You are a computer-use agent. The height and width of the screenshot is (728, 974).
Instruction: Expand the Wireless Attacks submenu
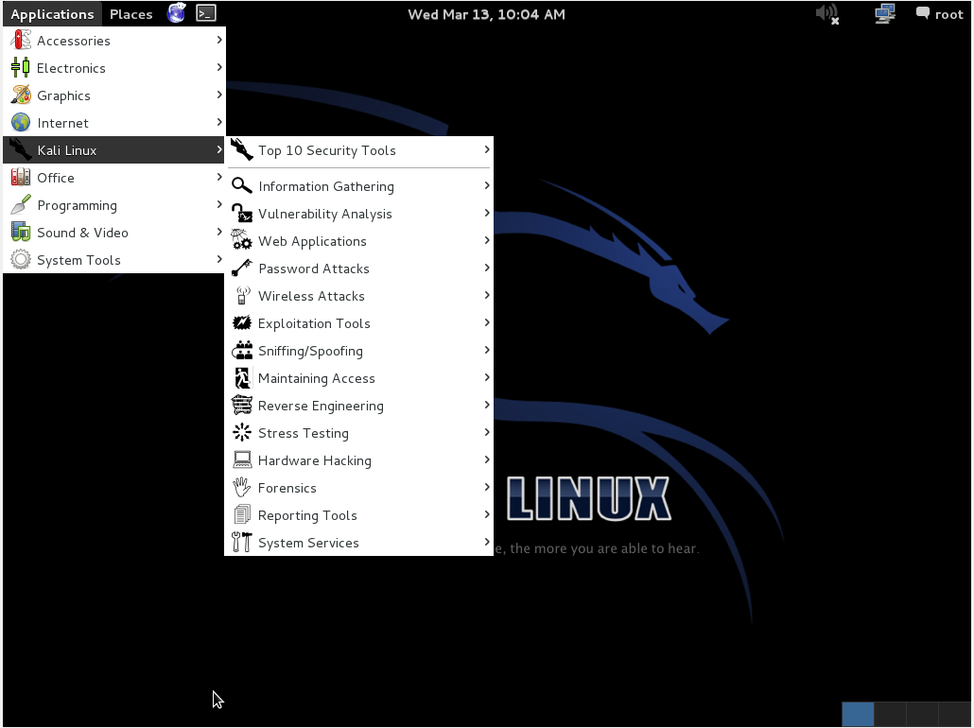point(487,296)
